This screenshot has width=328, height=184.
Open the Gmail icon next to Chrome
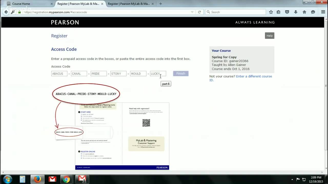pyautogui.click(x=82, y=179)
